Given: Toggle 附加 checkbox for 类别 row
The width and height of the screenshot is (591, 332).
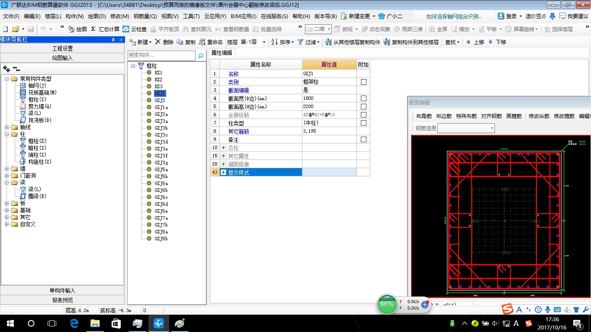Looking at the screenshot, I should 363,82.
